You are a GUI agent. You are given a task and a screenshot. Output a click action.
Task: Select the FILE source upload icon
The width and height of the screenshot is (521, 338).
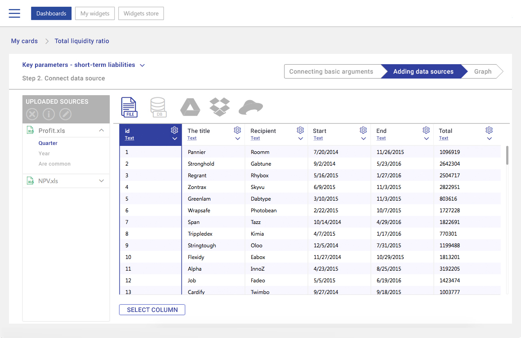point(129,107)
